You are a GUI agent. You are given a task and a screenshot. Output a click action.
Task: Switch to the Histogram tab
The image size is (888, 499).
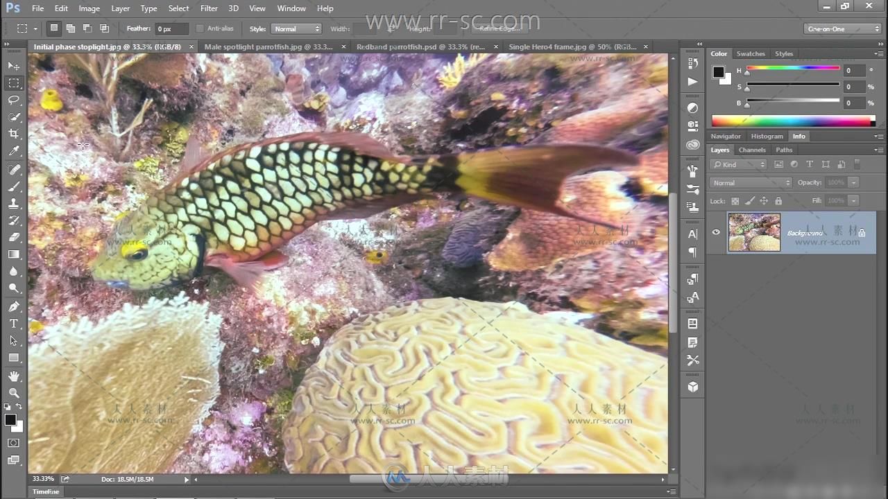point(767,136)
